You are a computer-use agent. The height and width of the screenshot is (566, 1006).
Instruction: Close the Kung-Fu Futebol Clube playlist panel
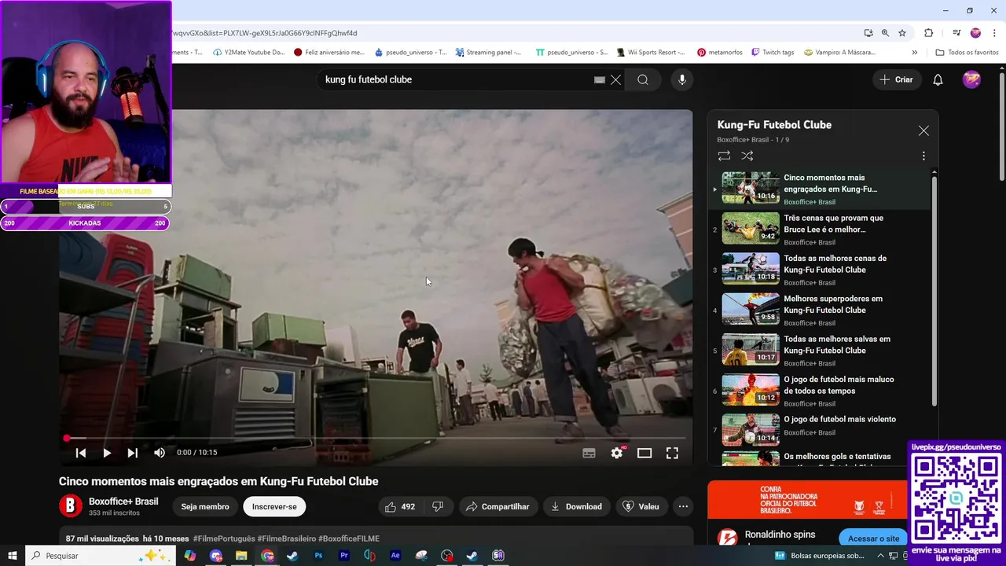[x=923, y=131]
